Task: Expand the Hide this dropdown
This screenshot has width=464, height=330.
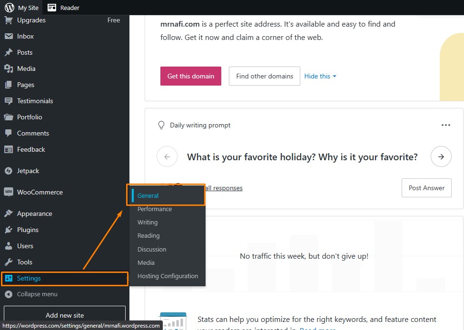Action: pyautogui.click(x=320, y=76)
